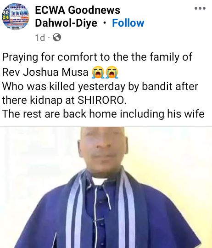Click the first crying emoji
Viewport: 212px width, 248px height.
[x=98, y=72]
